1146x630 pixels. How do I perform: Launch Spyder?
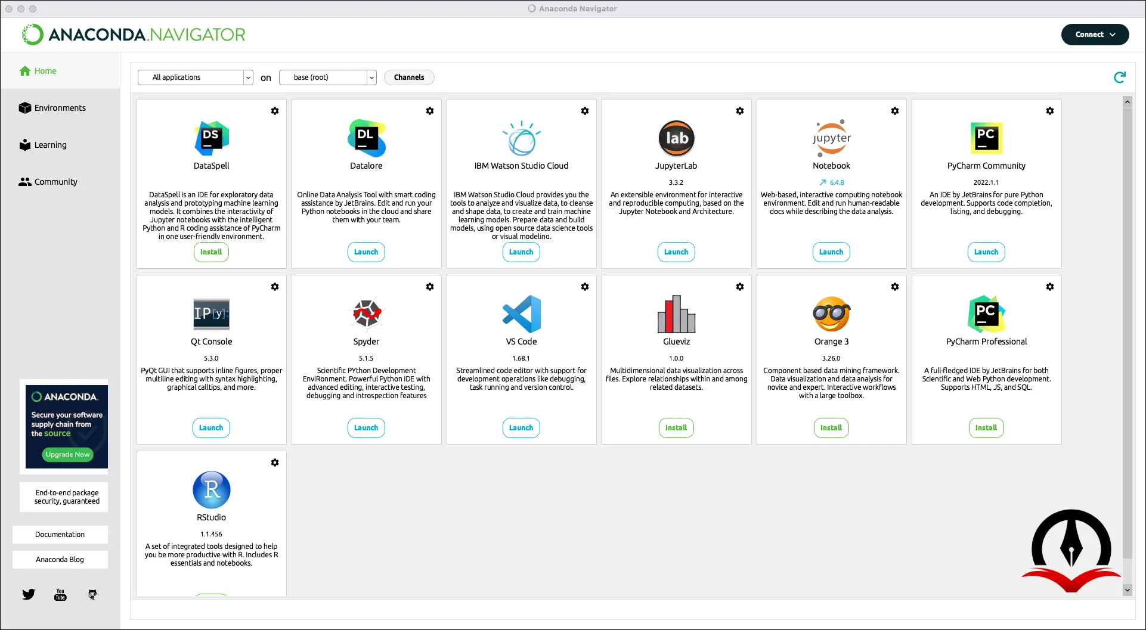[366, 428]
